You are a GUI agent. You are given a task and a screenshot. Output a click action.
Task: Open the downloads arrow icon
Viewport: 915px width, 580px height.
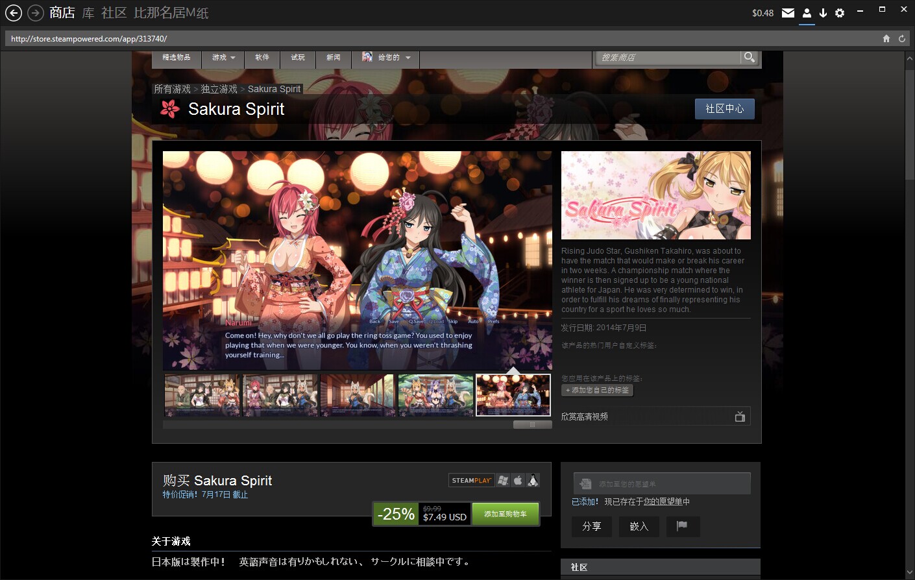pyautogui.click(x=823, y=13)
